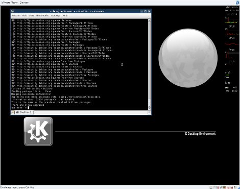The image size is (240, 189).
Task: Maximize the Konsole window
Action: (x=146, y=11)
